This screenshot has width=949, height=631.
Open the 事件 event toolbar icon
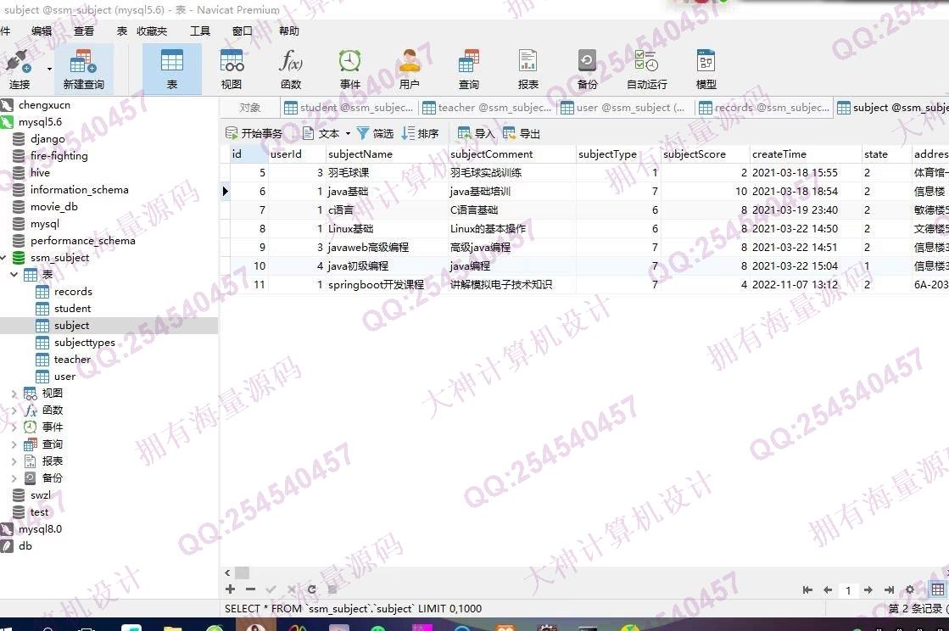[349, 69]
